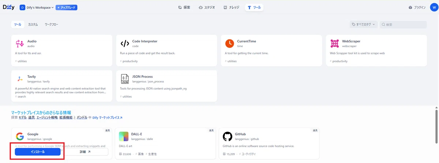Open the WebScraper card title
The image size is (439, 163).
coord(351,41)
